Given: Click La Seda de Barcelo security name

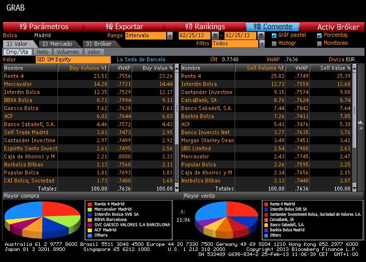Looking at the screenshot, I should click(141, 60).
